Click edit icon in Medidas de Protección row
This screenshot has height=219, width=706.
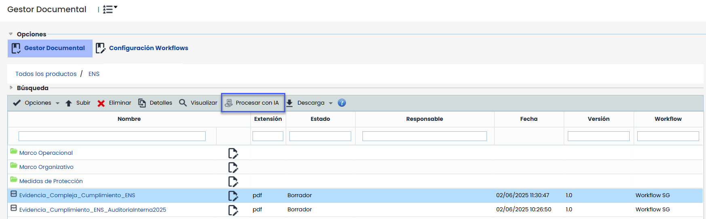coord(233,181)
